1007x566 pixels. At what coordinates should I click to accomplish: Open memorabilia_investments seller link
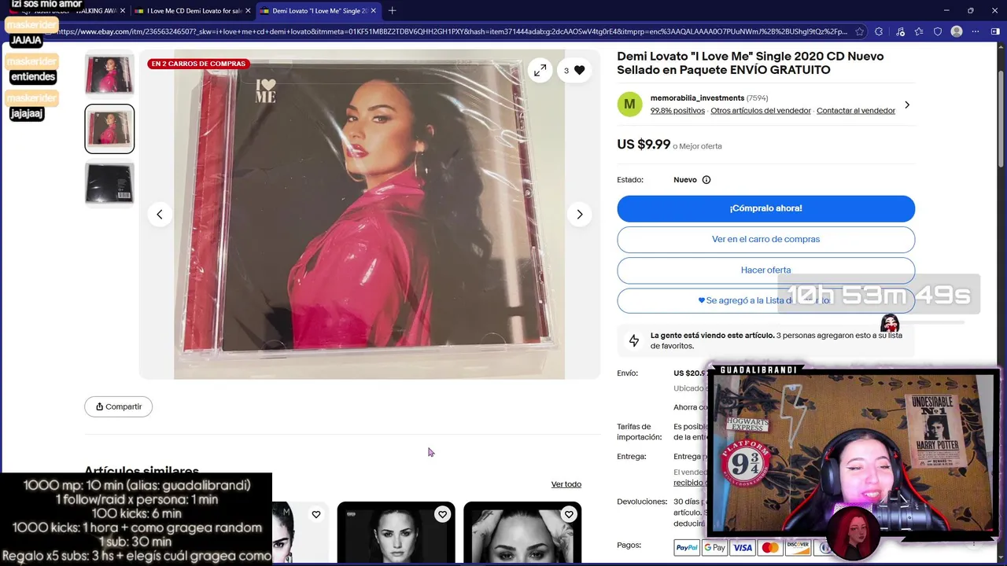[x=697, y=98]
